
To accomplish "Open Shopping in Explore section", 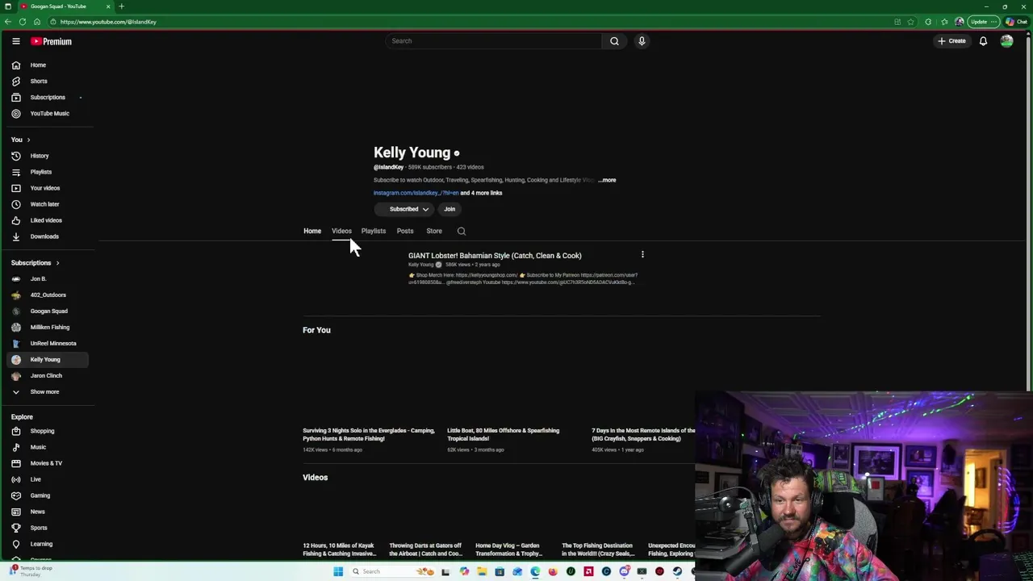I will click(x=42, y=431).
